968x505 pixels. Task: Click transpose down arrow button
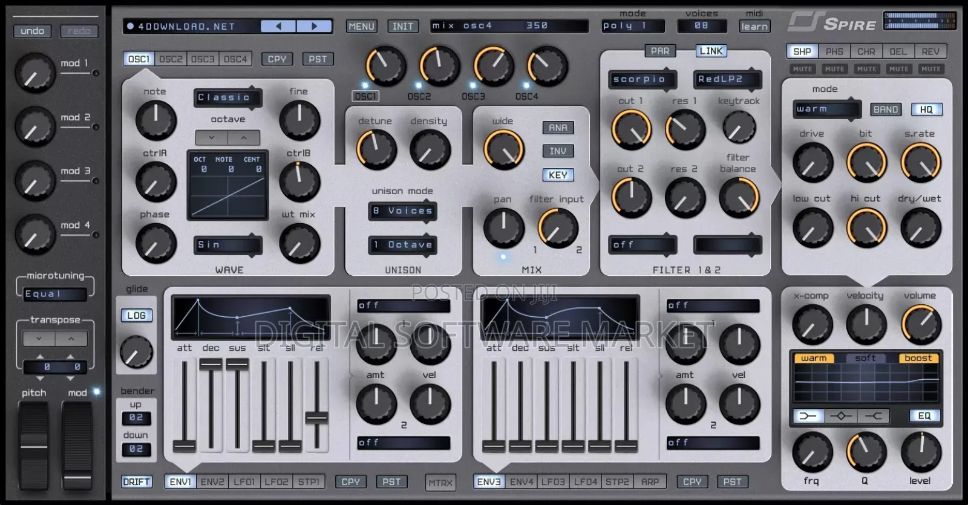tap(39, 339)
